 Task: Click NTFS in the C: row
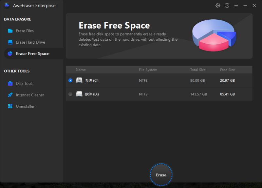pyautogui.click(x=143, y=80)
